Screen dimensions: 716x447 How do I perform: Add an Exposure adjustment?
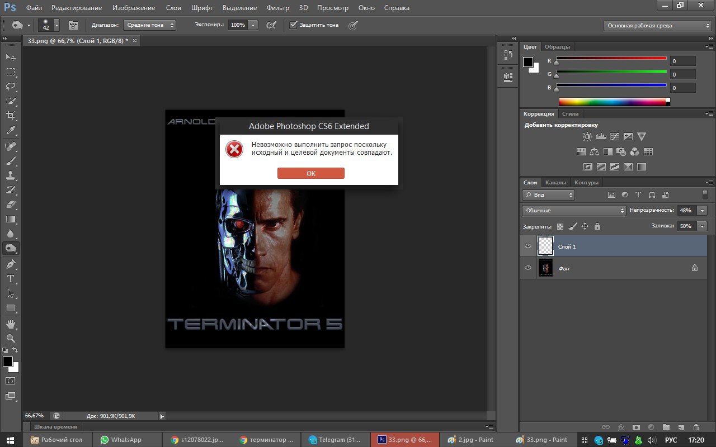point(628,136)
